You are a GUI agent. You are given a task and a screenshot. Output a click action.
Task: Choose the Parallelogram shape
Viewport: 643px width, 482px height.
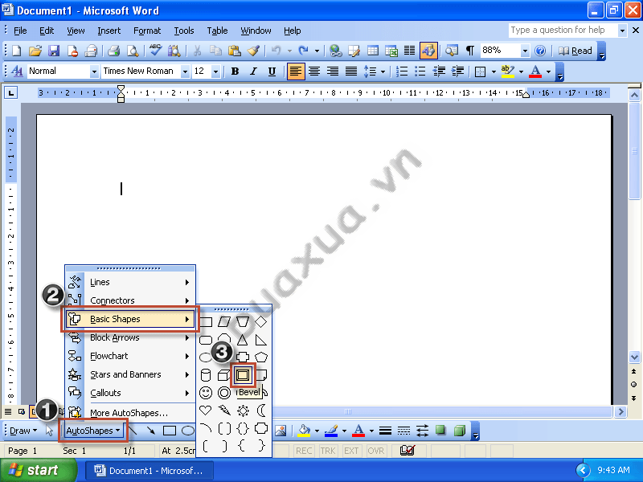pyautogui.click(x=224, y=322)
